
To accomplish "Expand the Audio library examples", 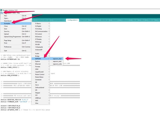I will [41, 54].
